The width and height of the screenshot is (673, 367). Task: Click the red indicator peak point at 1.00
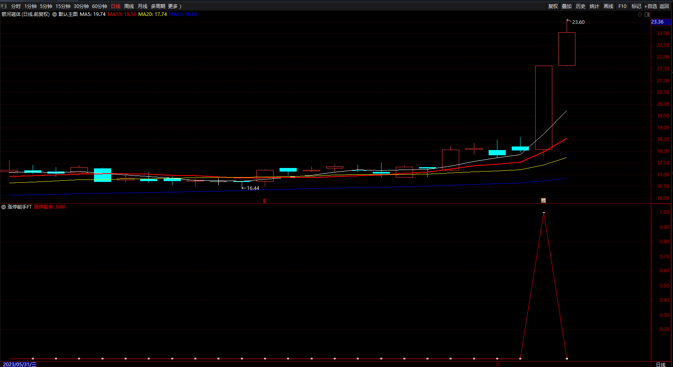[544, 213]
